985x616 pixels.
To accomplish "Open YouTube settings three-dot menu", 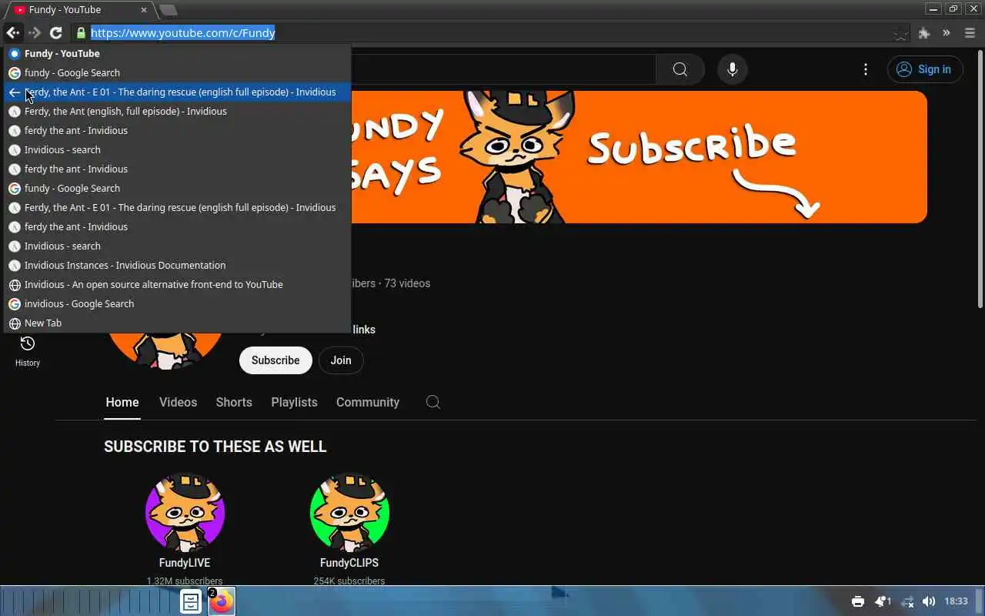I will (x=866, y=69).
